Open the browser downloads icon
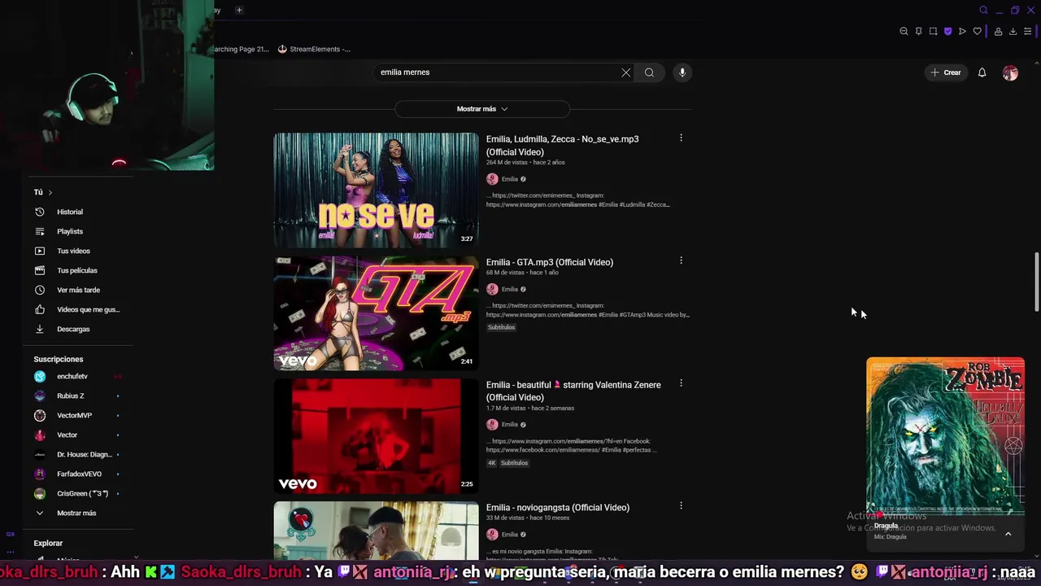The height and width of the screenshot is (586, 1041). pos(1013,32)
